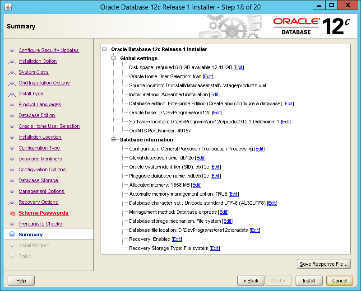Cancel the installer
Screen dimensions: 361x291
[x=340, y=281]
